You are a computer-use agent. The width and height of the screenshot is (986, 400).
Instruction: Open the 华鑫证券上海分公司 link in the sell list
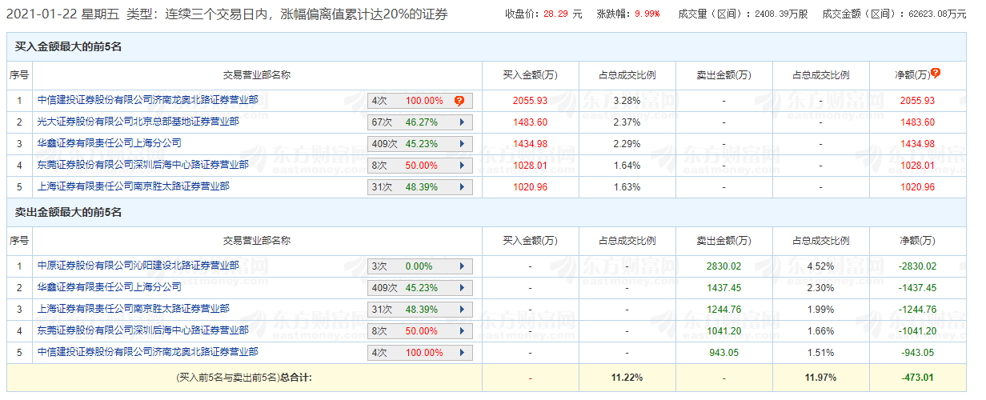tap(110, 287)
